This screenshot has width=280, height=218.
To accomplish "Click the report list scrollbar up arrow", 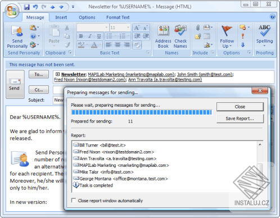I will click(x=260, y=144).
